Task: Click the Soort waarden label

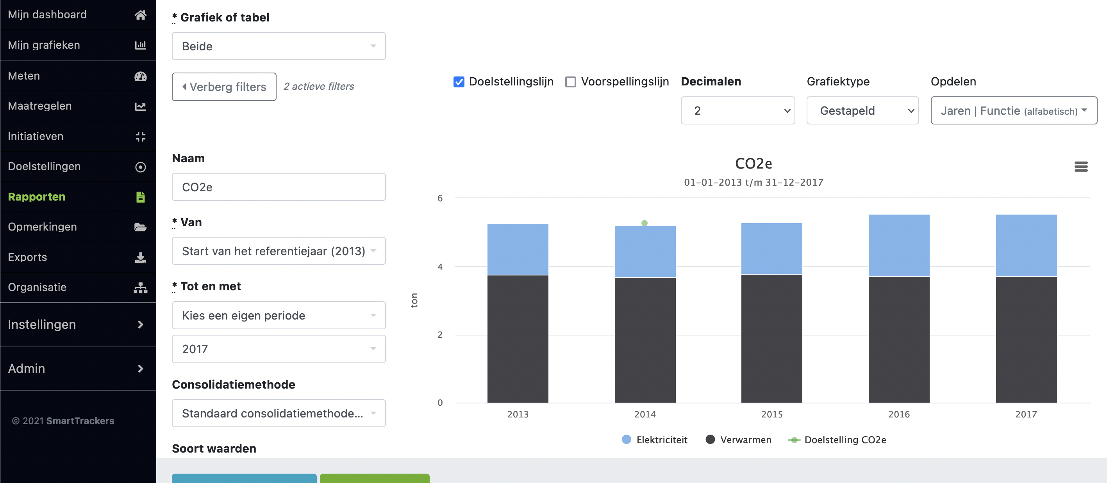Action: [214, 449]
